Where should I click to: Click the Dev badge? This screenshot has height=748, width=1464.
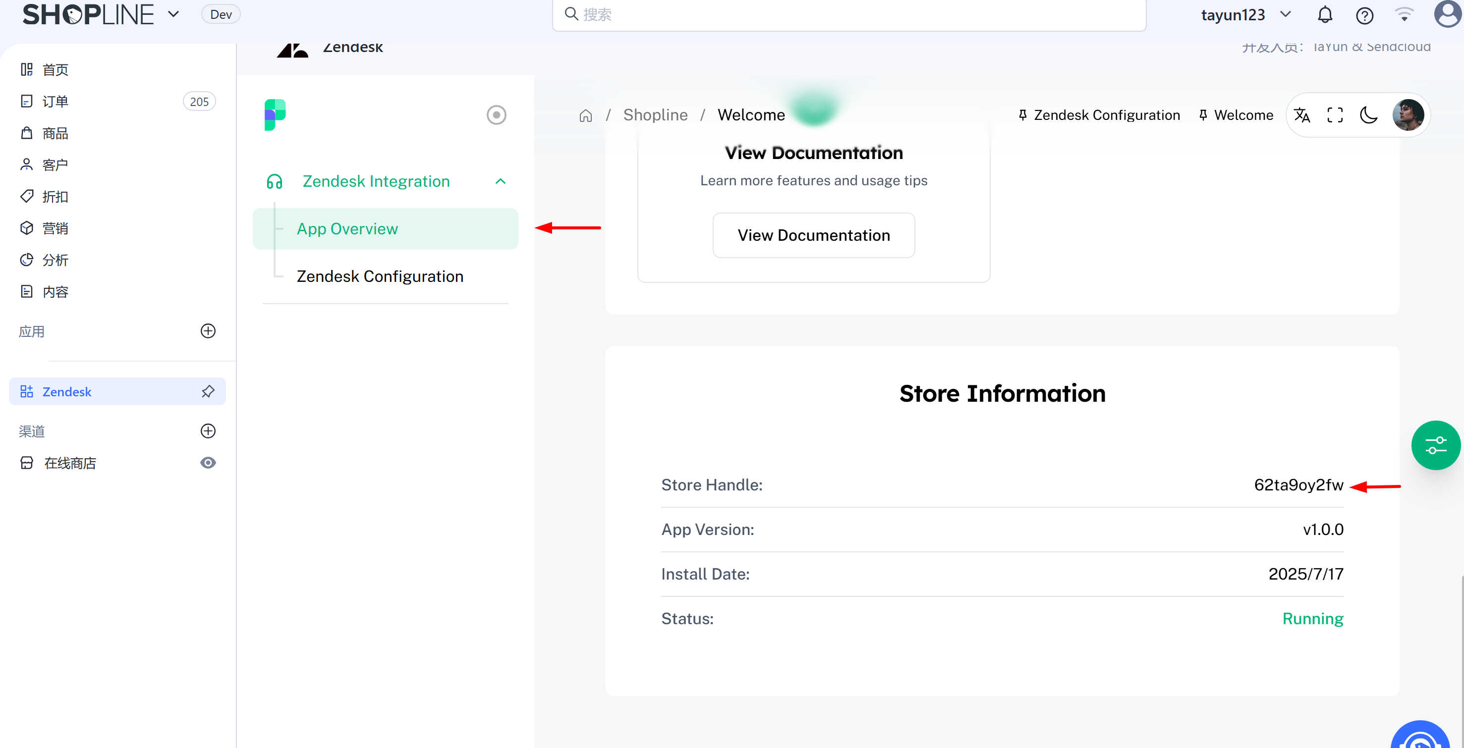(x=221, y=14)
